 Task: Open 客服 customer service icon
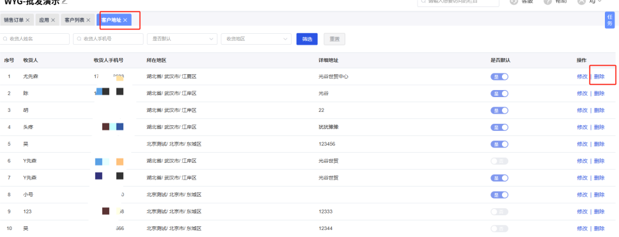tap(513, 1)
